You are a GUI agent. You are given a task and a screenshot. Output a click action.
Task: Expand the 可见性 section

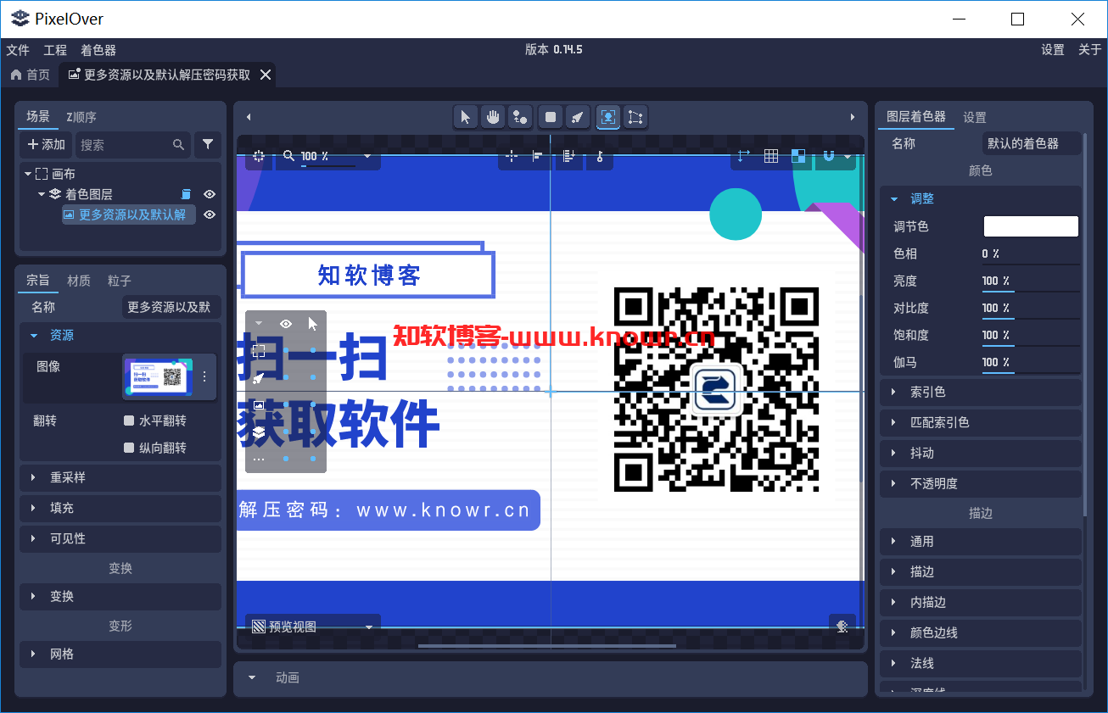pos(120,538)
